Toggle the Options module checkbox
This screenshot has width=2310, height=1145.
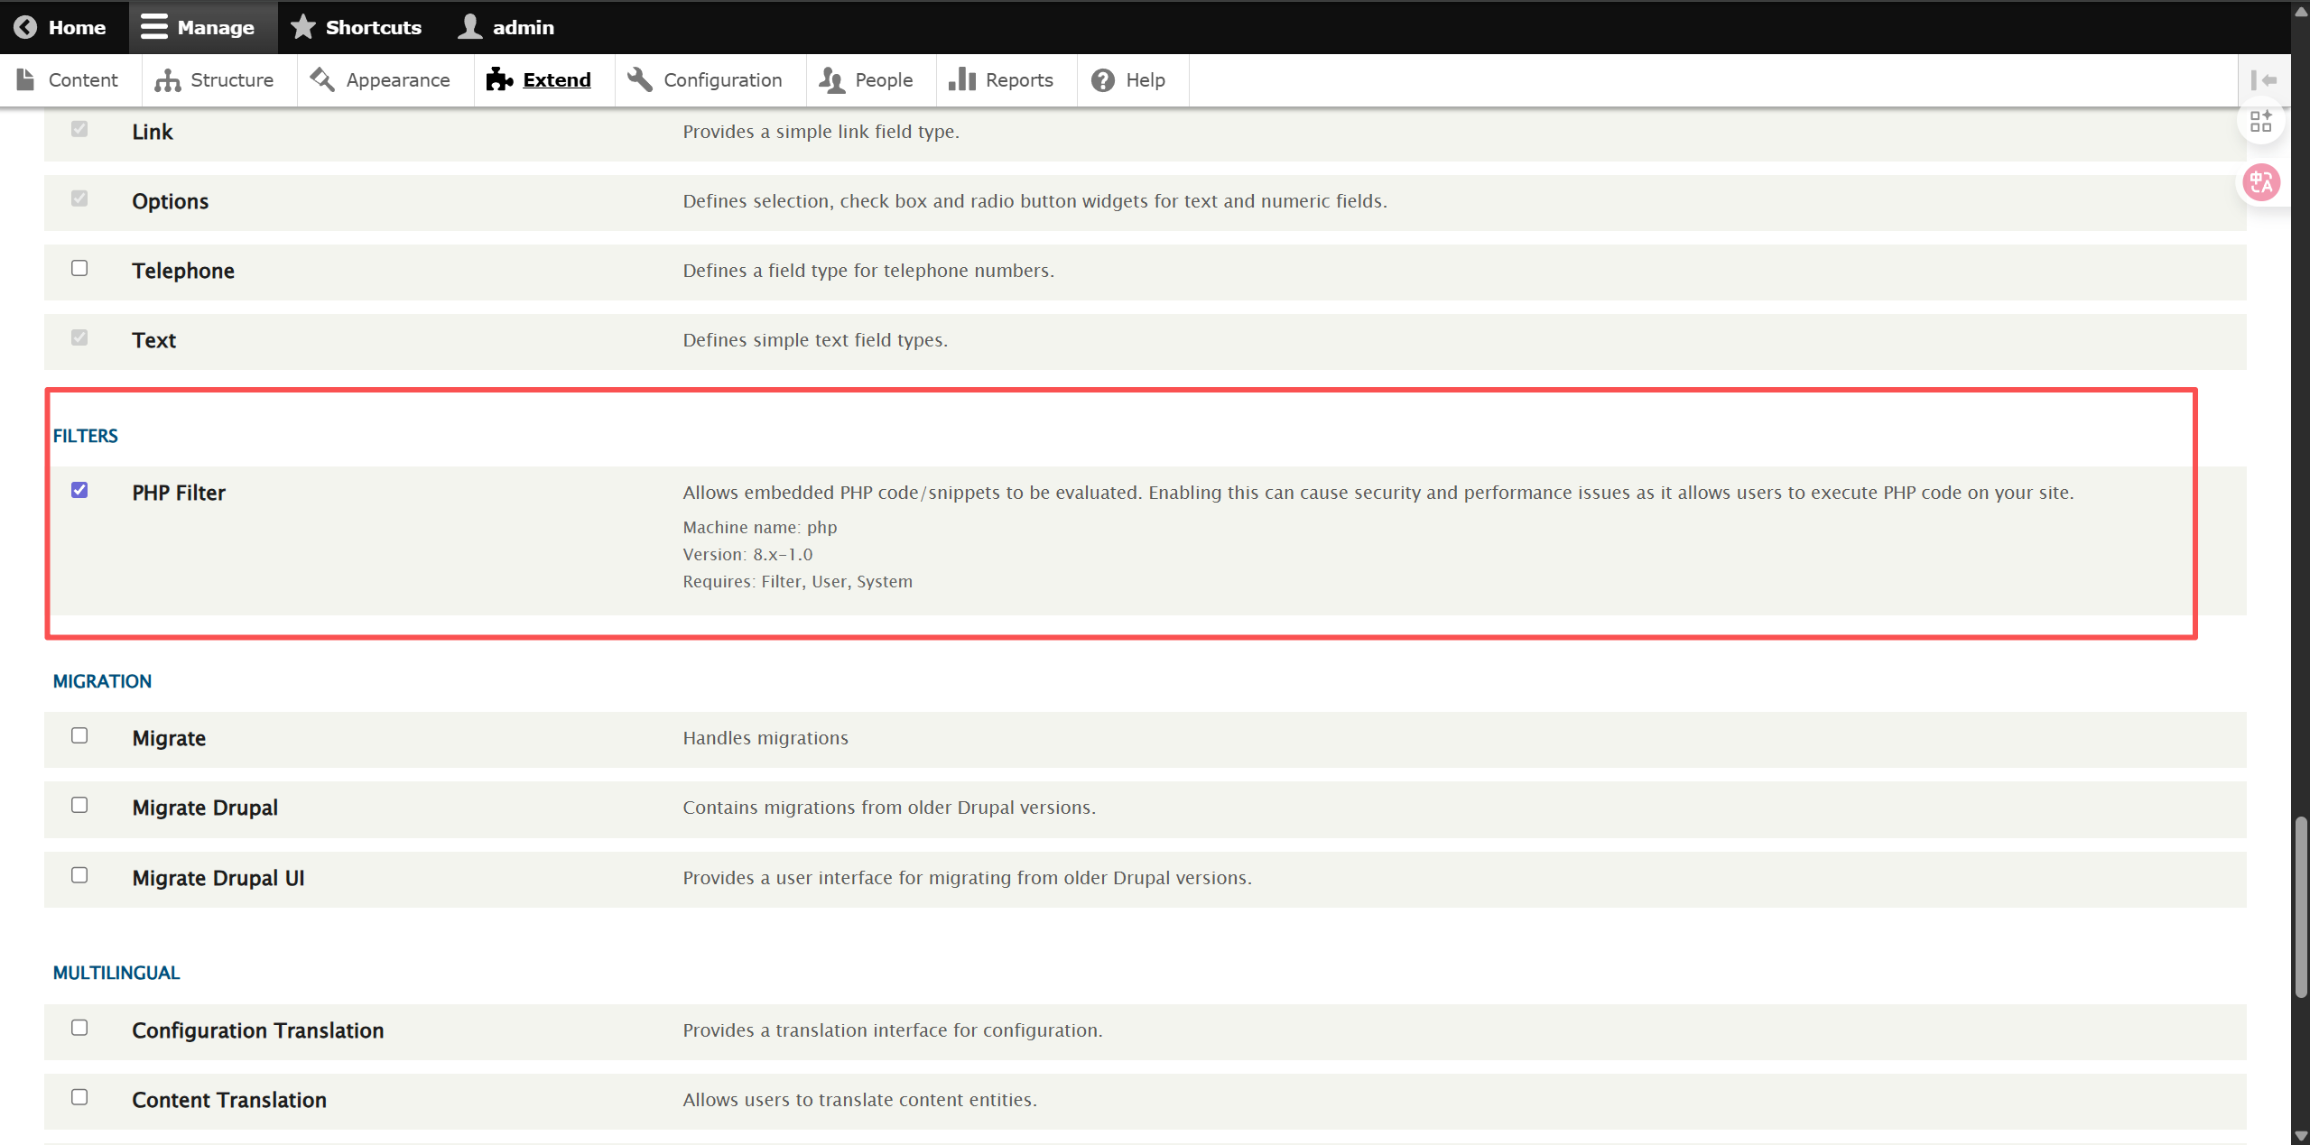pyautogui.click(x=79, y=199)
